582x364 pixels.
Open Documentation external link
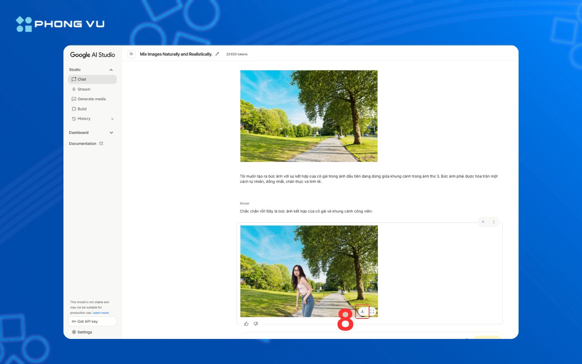86,144
